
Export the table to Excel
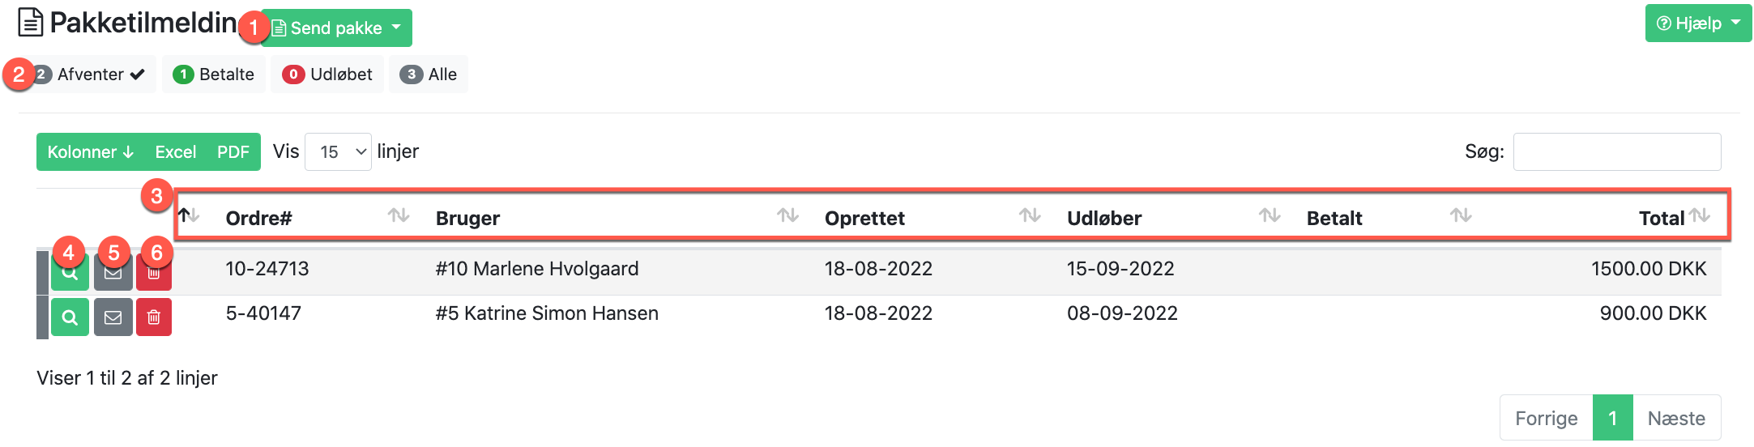point(176,152)
